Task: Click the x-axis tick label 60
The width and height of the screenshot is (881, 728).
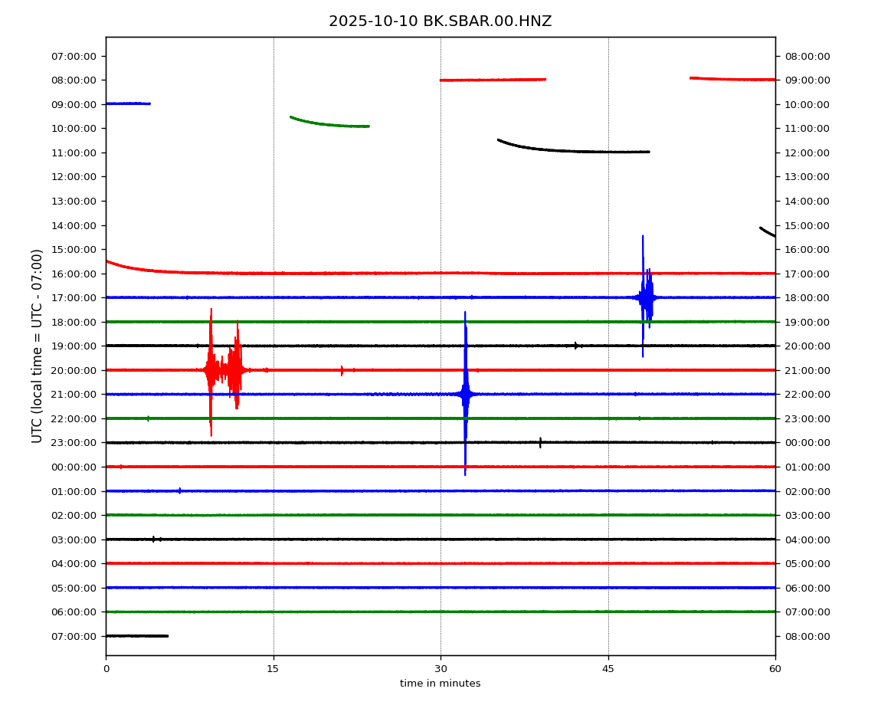Action: tap(775, 669)
